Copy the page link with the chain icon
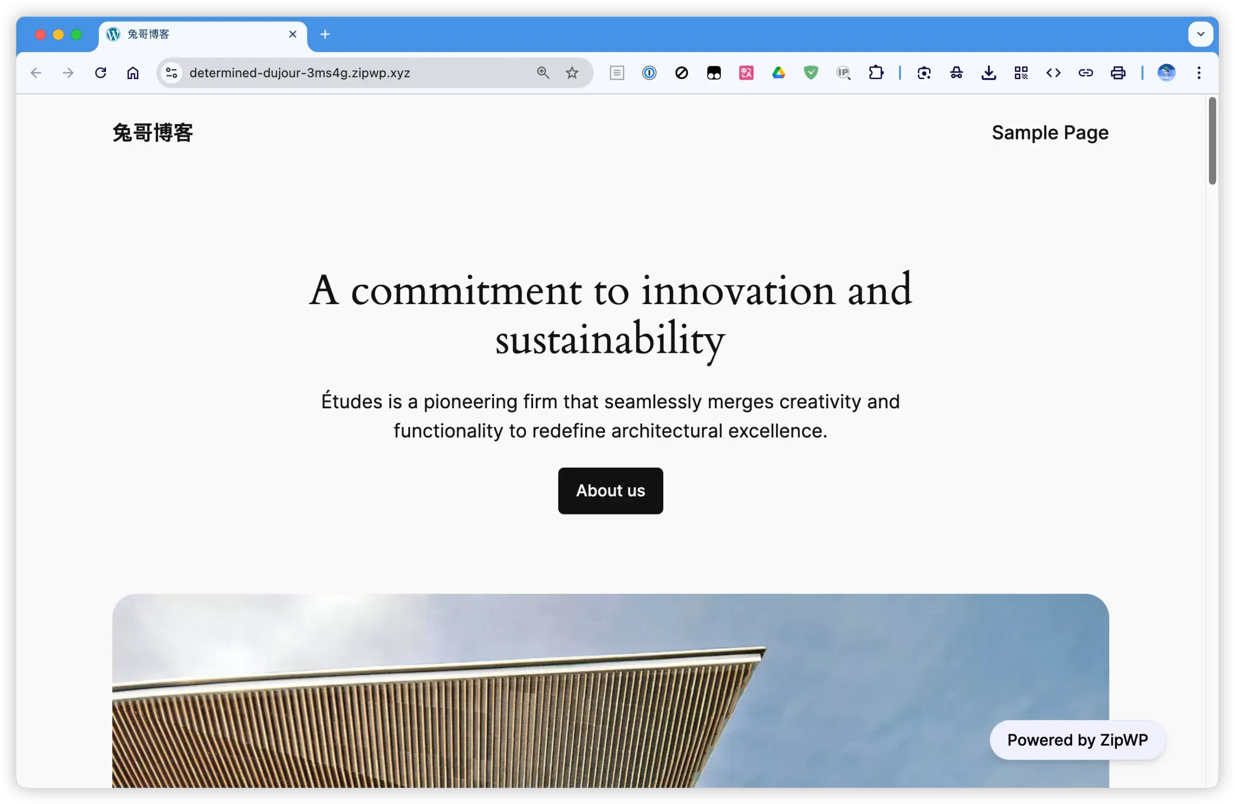1235x804 pixels. pyautogui.click(x=1085, y=73)
